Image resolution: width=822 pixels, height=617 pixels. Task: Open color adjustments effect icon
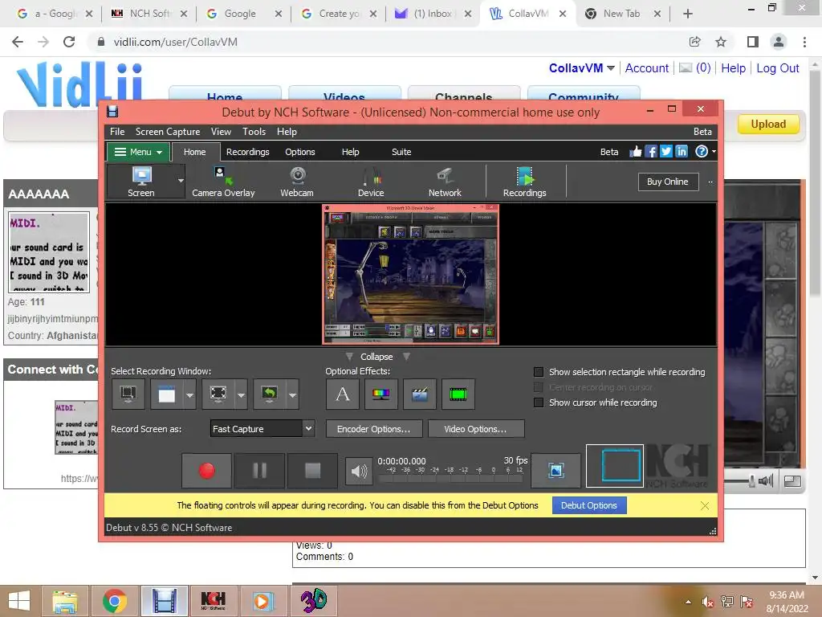[x=380, y=394]
